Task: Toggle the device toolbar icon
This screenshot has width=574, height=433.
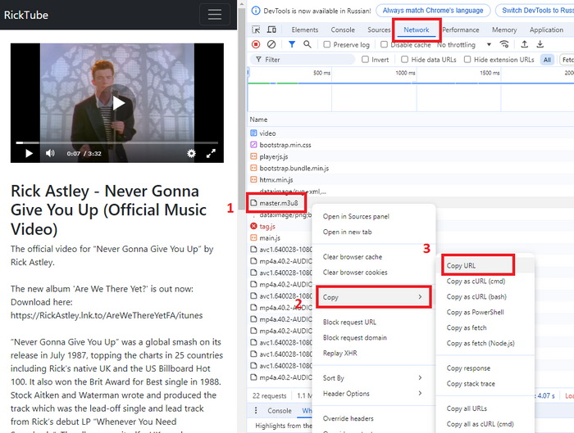Action: 272,29
